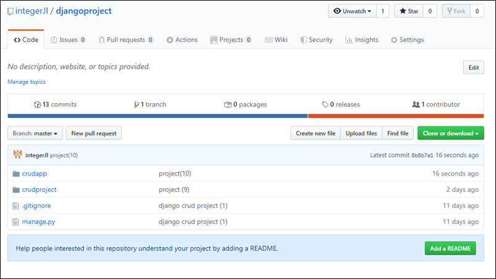Viewport: 496px width, 279px height.
Task: Expand the Clone or download menu
Action: (x=451, y=133)
